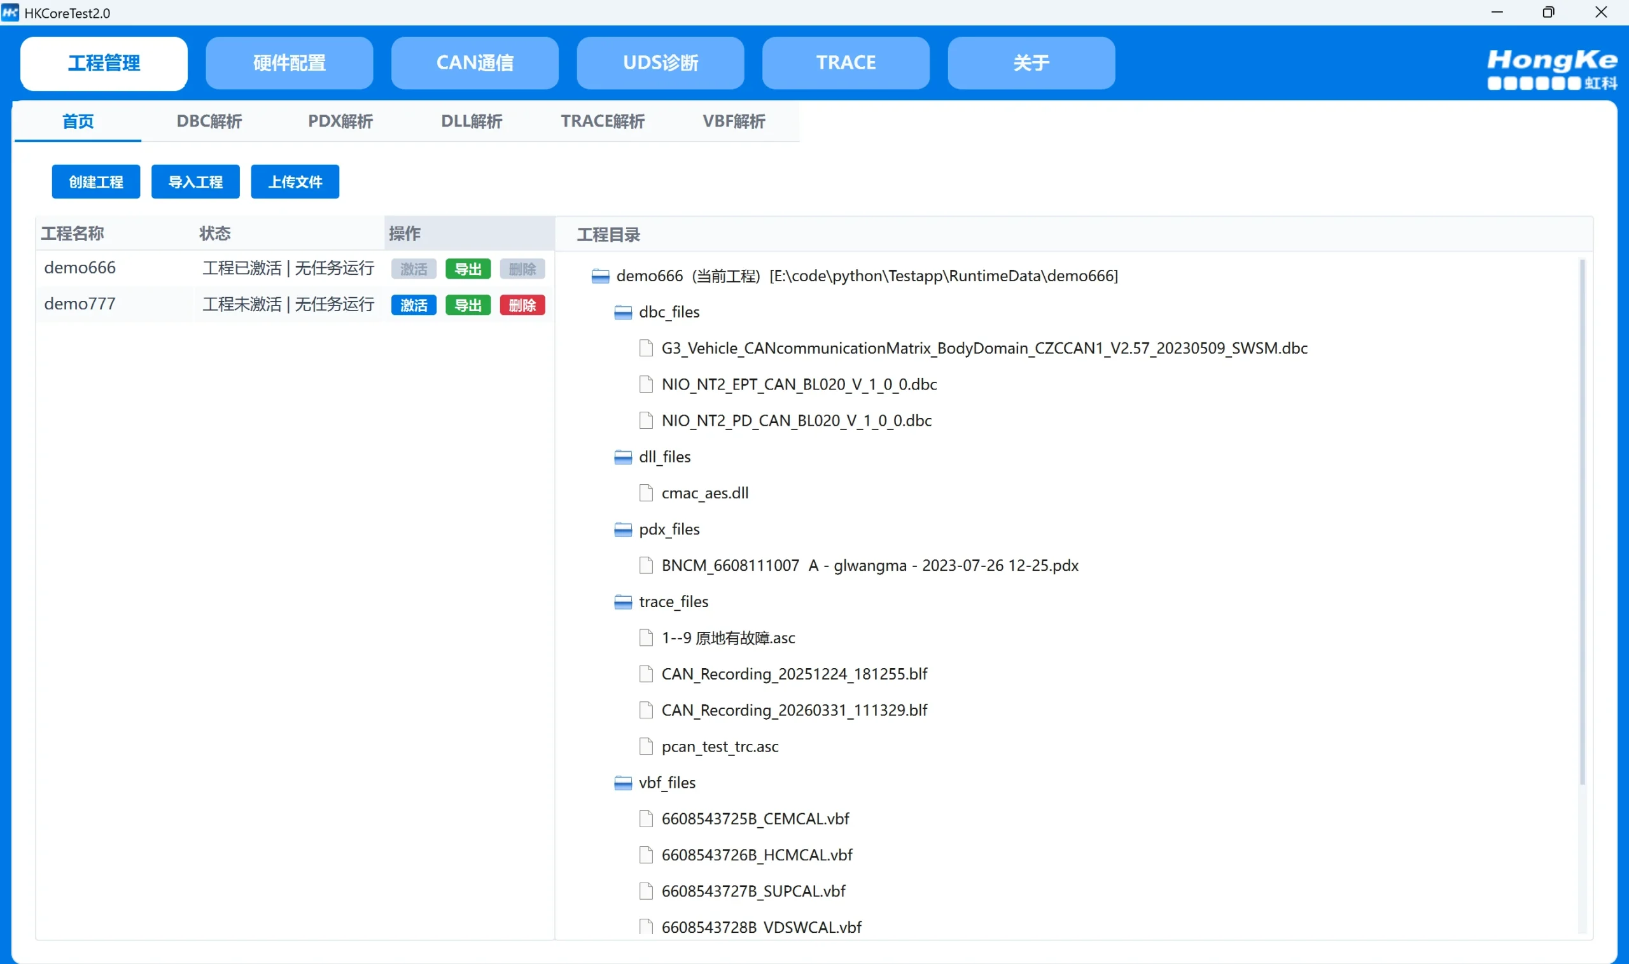Click the project directory vertical scrollbar
The width and height of the screenshot is (1629, 964).
(1583, 520)
